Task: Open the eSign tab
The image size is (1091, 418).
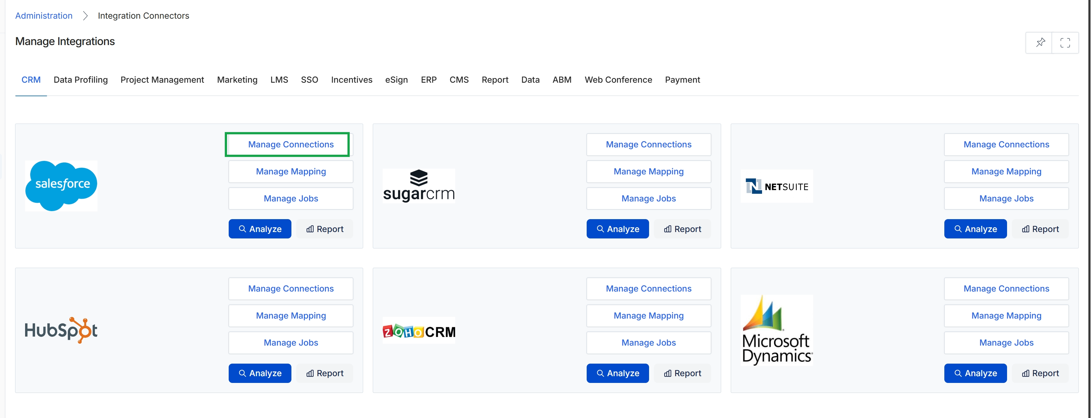Action: click(396, 79)
